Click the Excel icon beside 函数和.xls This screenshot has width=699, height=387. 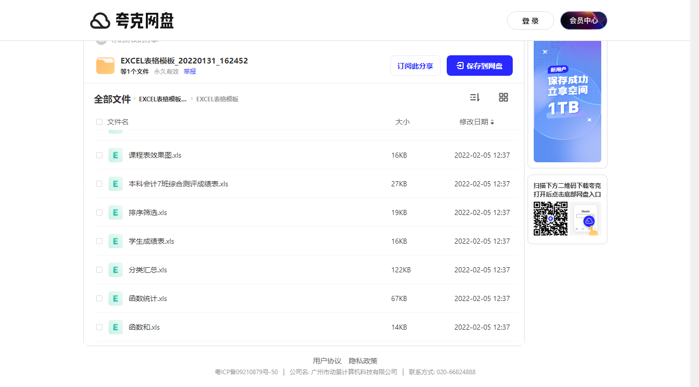115,327
